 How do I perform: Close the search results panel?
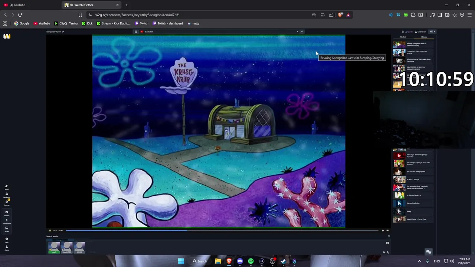coord(389,236)
